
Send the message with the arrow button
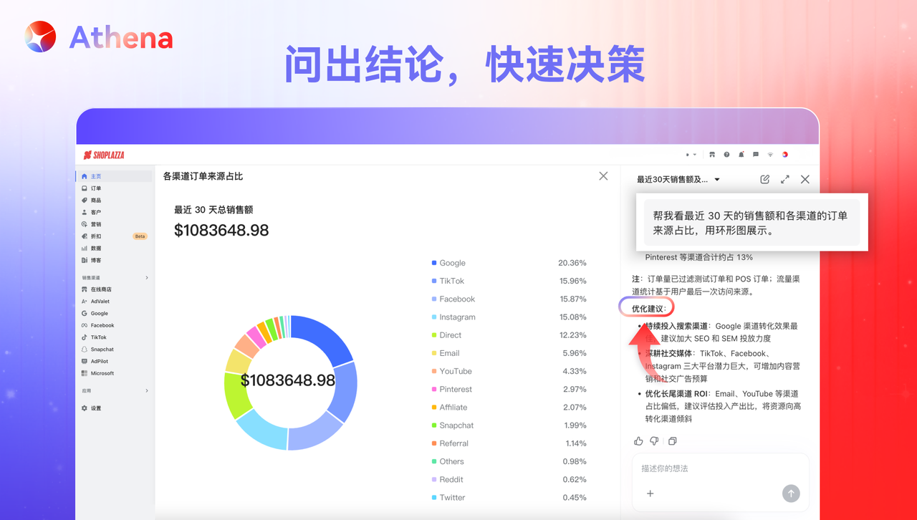pos(791,493)
